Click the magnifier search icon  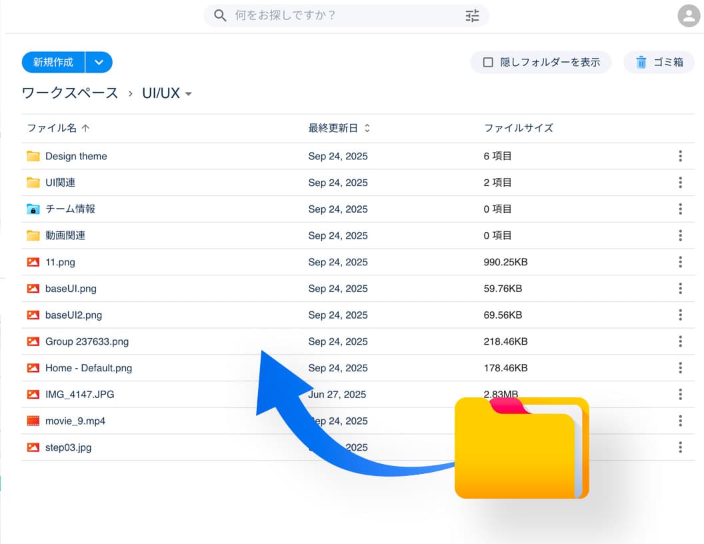[x=220, y=16]
